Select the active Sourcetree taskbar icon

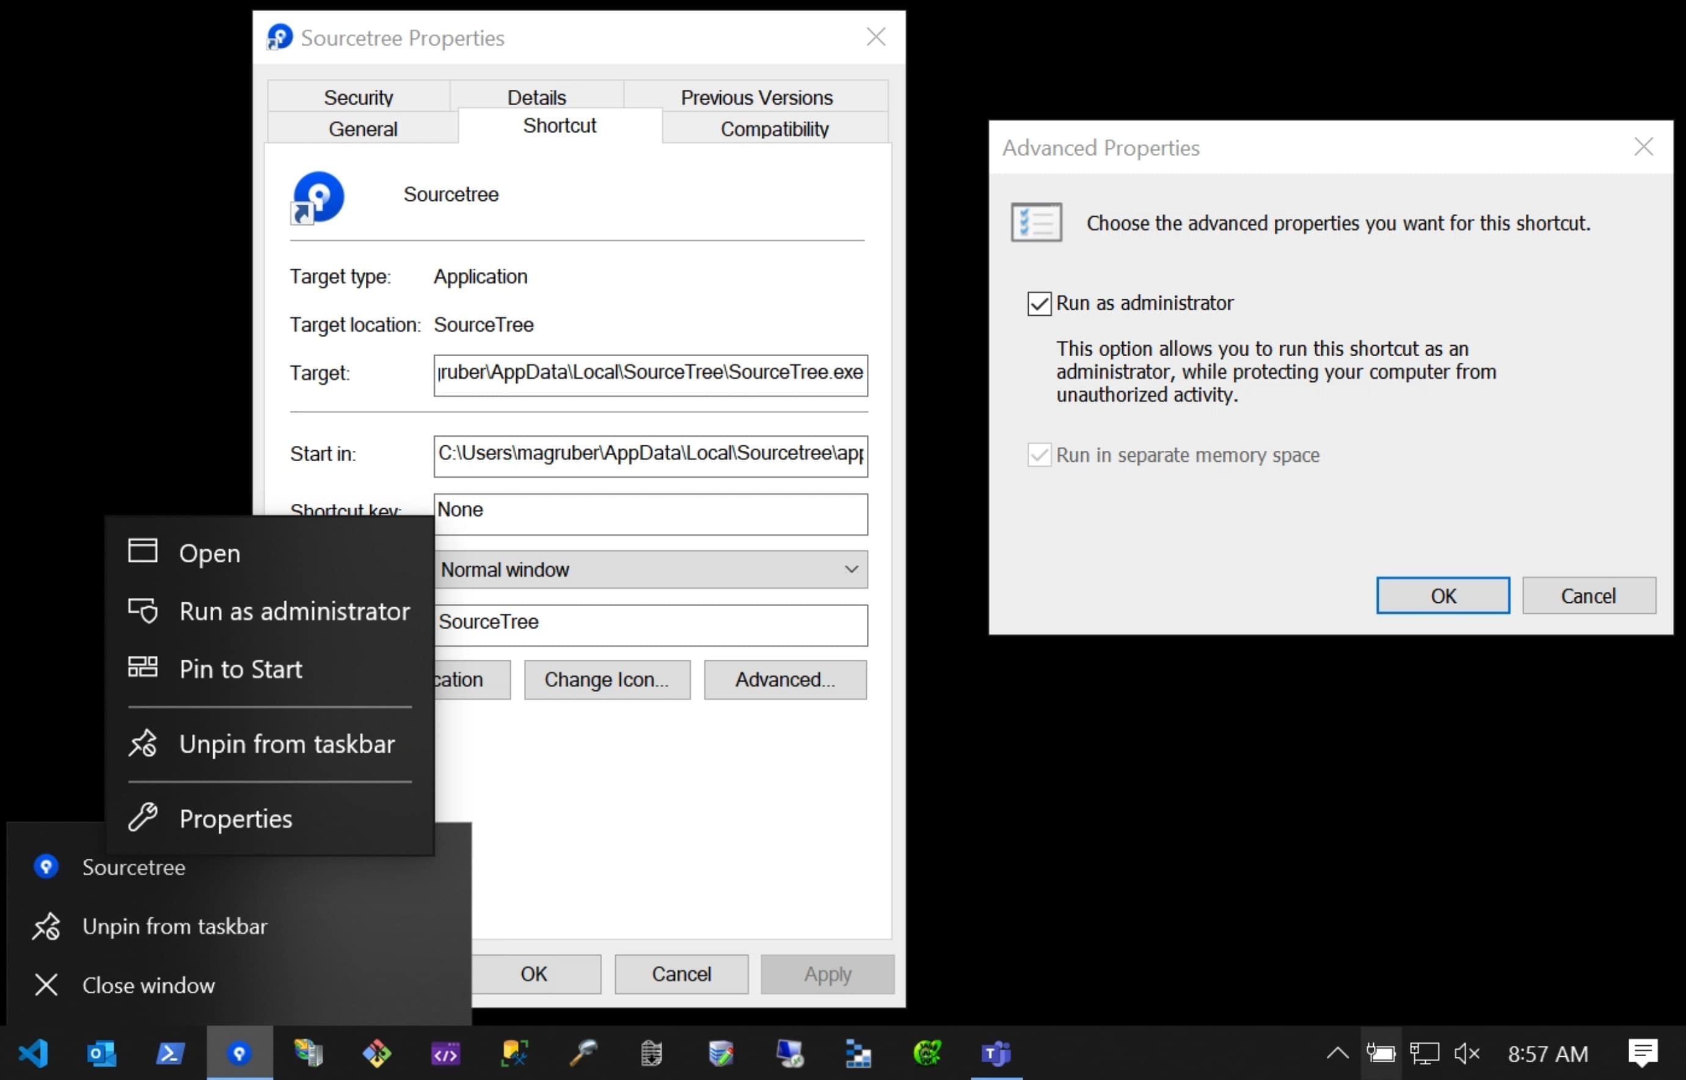239,1053
